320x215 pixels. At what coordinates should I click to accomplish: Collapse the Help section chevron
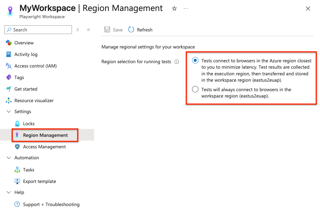[x=9, y=192]
